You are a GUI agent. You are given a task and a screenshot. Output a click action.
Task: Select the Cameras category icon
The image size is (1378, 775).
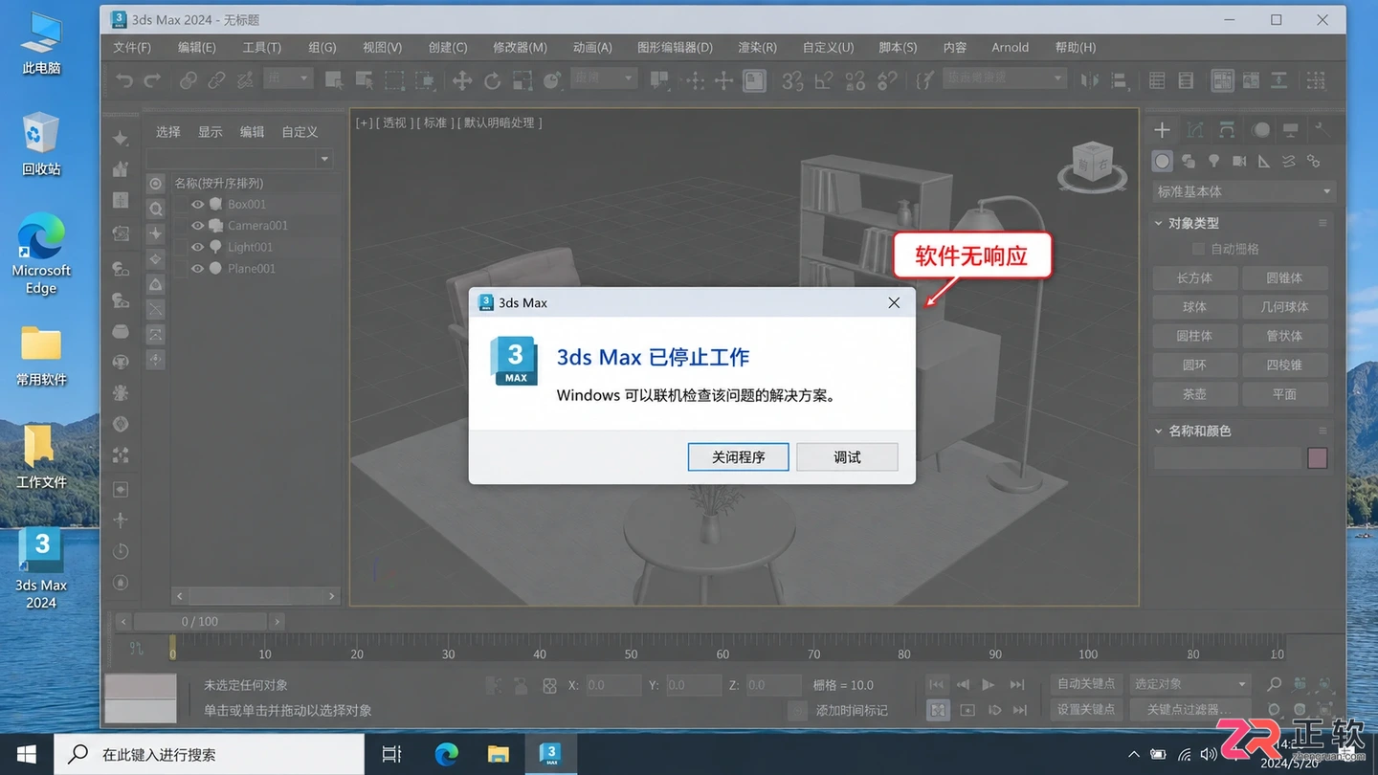point(1239,161)
